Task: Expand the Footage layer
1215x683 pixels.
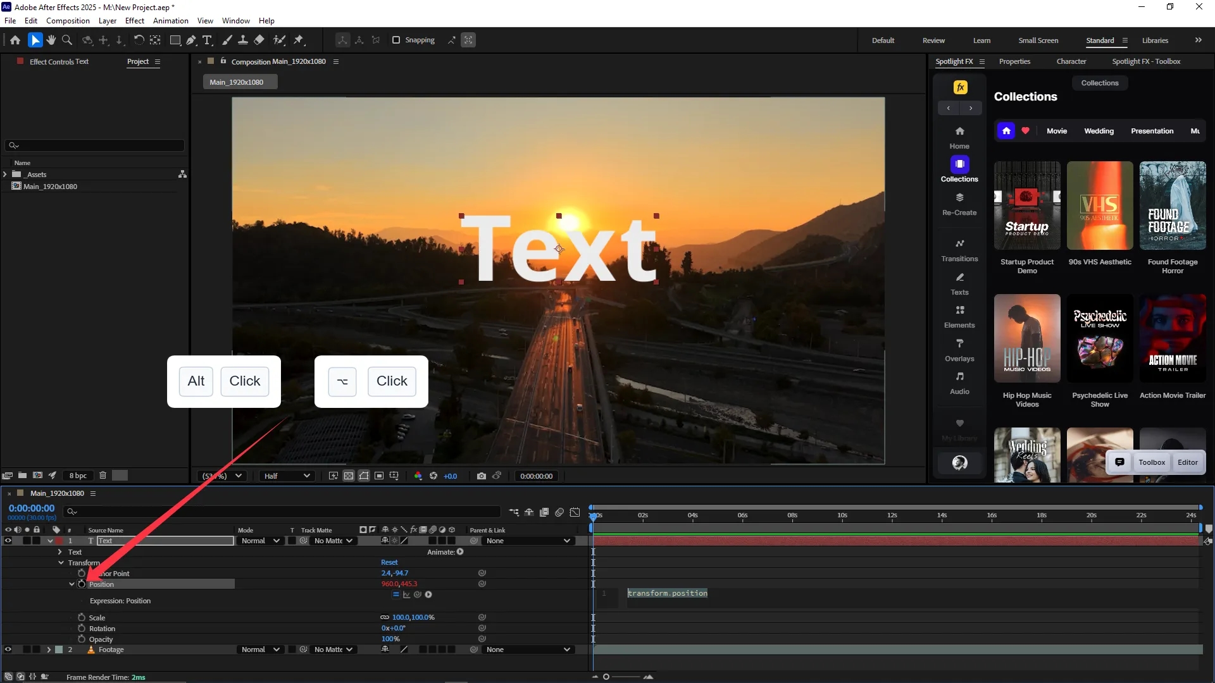Action: coord(49,649)
